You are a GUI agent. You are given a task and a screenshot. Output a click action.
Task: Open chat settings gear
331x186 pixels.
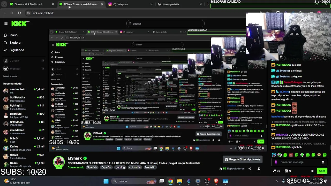point(312,171)
